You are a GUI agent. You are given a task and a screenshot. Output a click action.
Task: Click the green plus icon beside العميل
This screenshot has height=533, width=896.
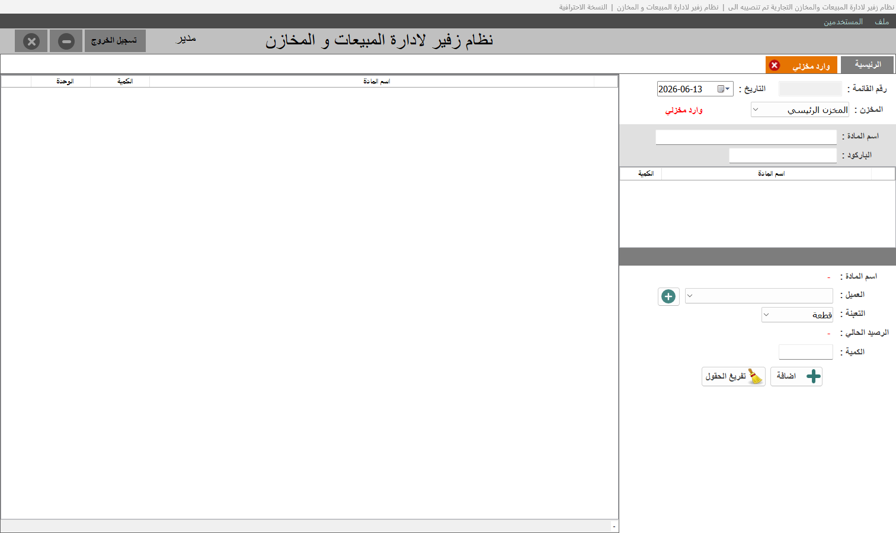pos(668,296)
